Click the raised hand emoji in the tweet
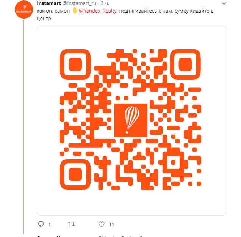 coord(75,11)
